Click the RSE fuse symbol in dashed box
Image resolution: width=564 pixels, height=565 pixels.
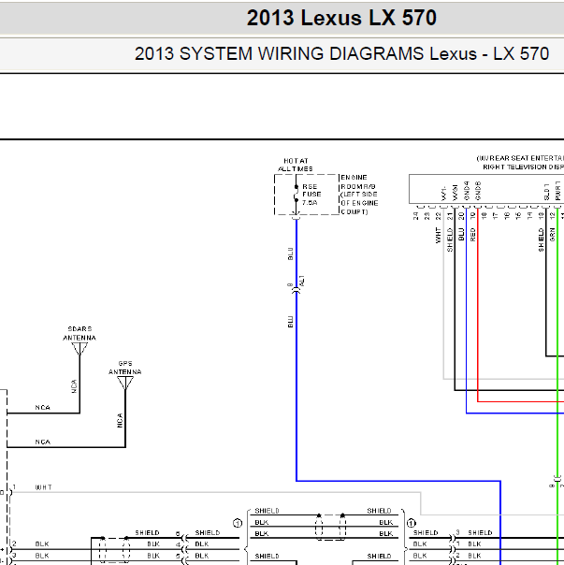(296, 194)
